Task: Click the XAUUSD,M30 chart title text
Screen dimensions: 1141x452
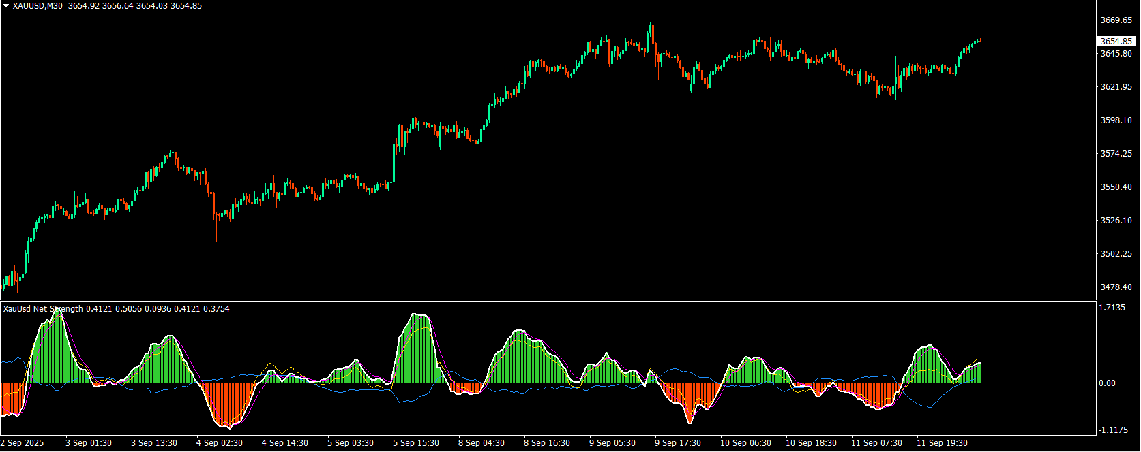Action: (38, 6)
